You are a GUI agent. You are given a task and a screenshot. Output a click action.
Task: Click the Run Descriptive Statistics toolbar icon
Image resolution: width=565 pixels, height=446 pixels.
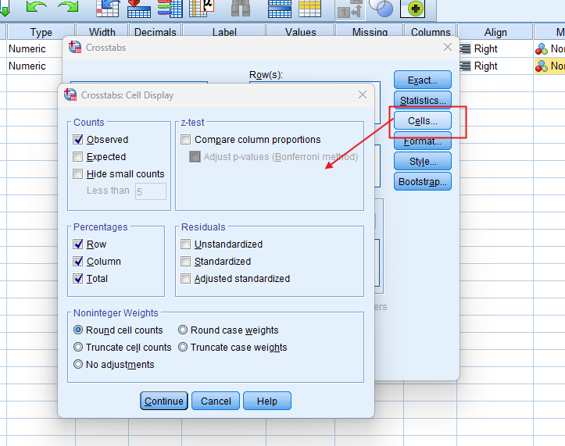202,8
